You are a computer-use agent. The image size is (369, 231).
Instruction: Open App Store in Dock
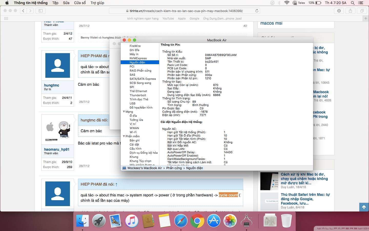pyautogui.click(x=214, y=220)
